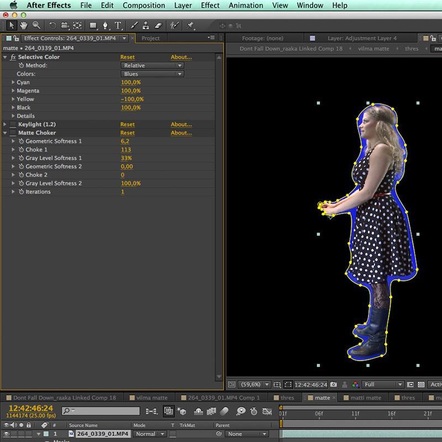Open the Colors dropdown set to Blues
Screen dimensions: 442x442
tap(152, 74)
